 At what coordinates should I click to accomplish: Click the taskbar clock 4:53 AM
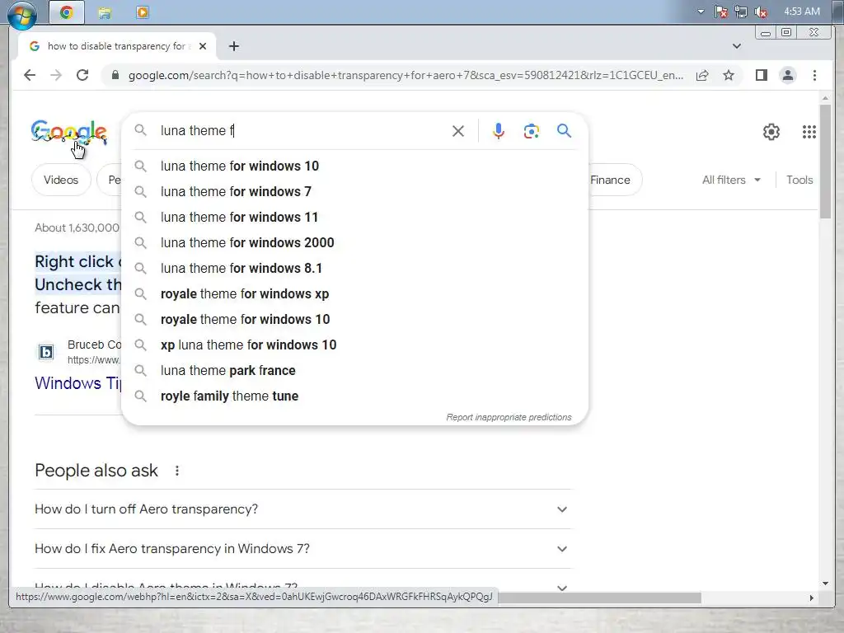point(802,12)
